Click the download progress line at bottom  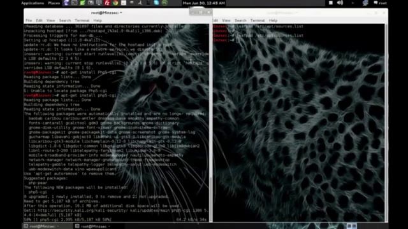[x=115, y=219]
